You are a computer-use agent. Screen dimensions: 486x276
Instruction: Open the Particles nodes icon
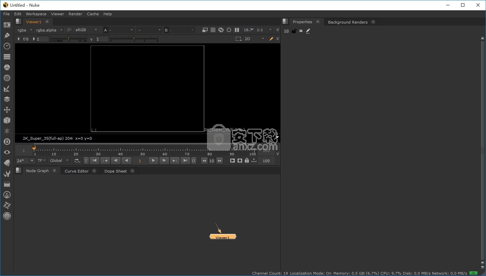7,131
